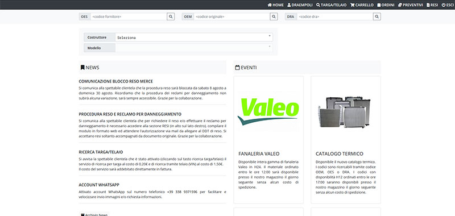Open RESI in the top menu
455x216 pixels.
(x=432, y=5)
